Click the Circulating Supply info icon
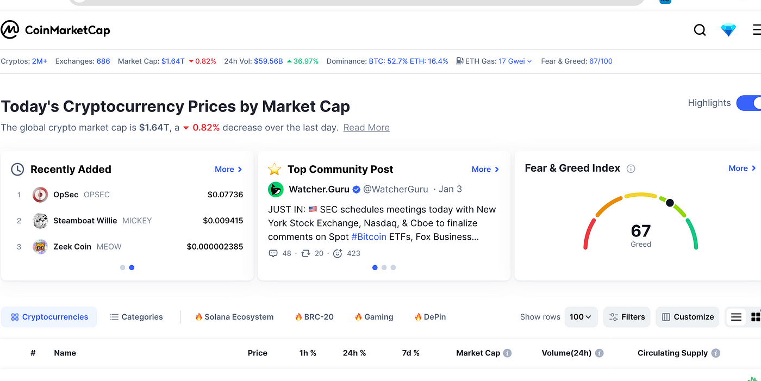Viewport: 761px width, 381px height. click(x=716, y=353)
